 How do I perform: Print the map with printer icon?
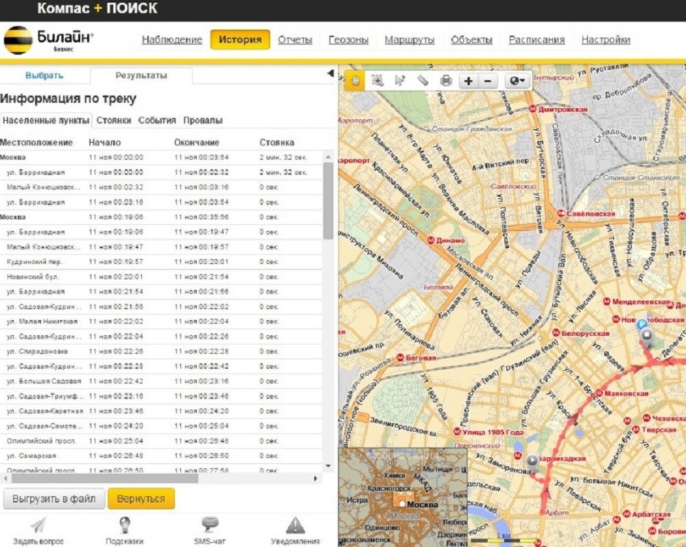(446, 80)
